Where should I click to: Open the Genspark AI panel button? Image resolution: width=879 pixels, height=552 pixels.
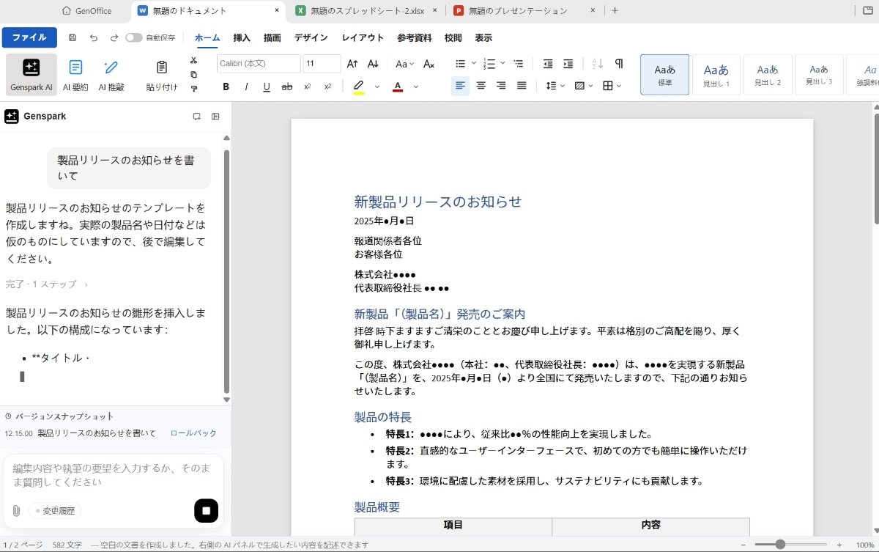click(x=31, y=76)
